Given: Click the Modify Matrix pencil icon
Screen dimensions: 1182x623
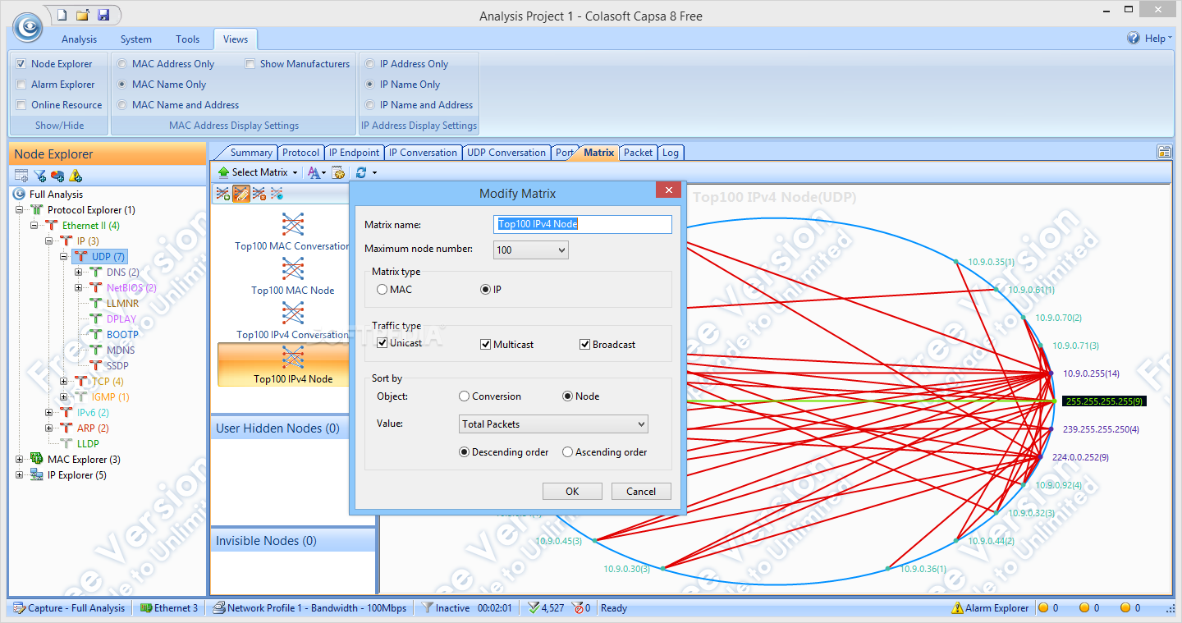Looking at the screenshot, I should (241, 193).
